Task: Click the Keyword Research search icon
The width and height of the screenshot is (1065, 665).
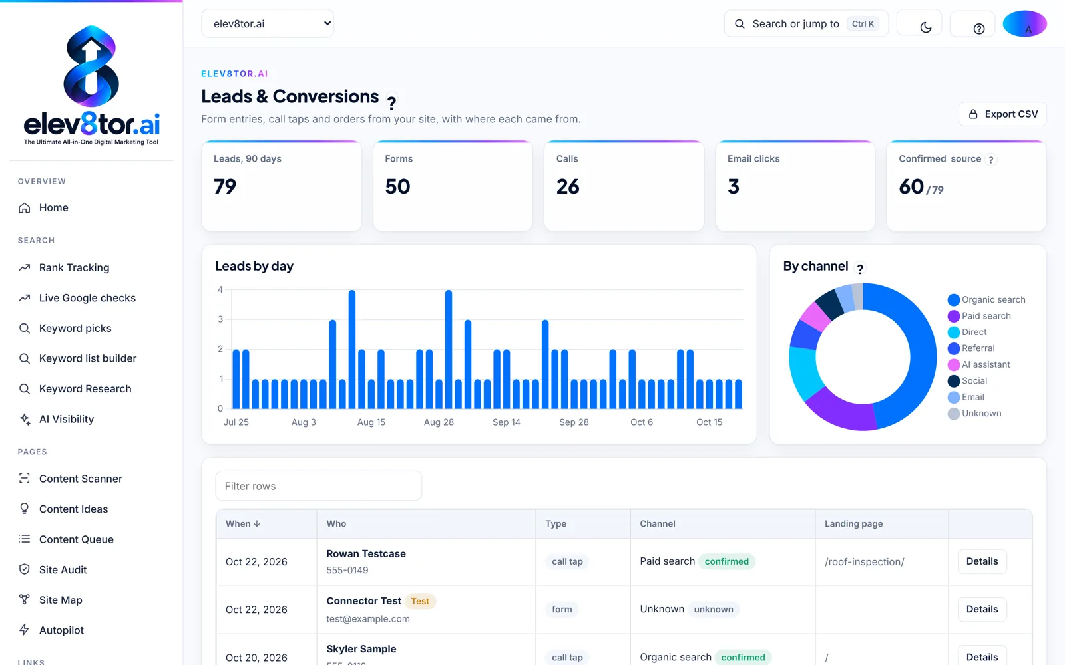Action: tap(25, 389)
